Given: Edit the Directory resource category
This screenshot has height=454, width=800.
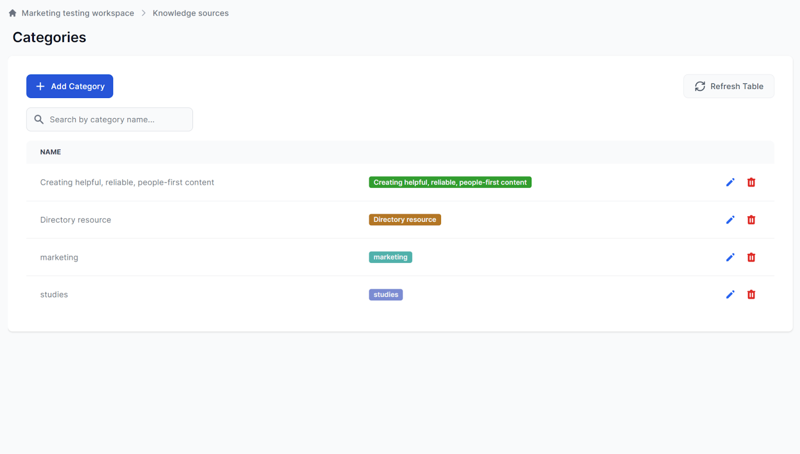Looking at the screenshot, I should (730, 220).
